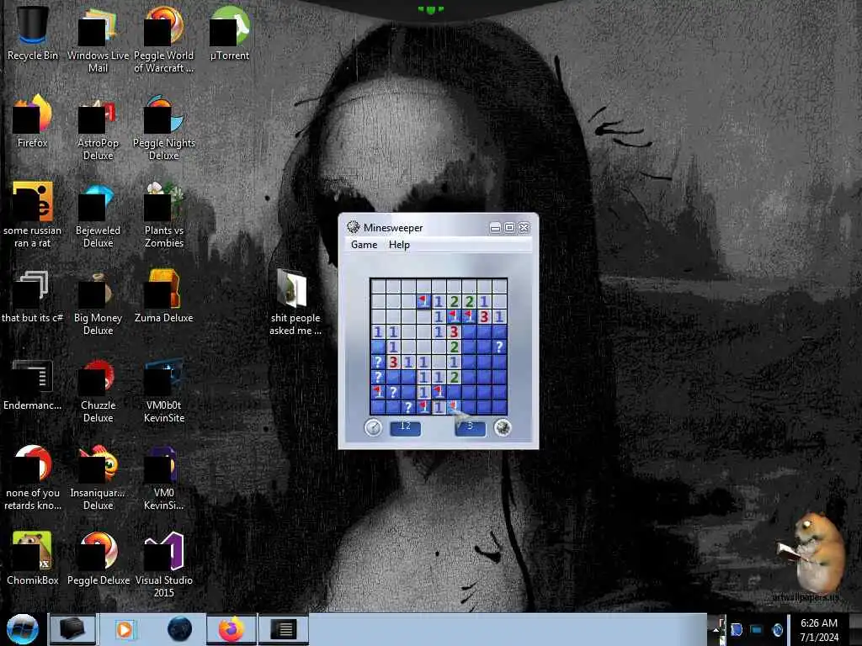Select the Insaniquar... Deluxe fish icon
Viewport: 862px width, 646px height.
pos(98,477)
